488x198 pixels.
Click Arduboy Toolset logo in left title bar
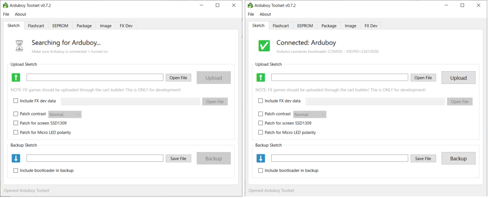(6, 5)
